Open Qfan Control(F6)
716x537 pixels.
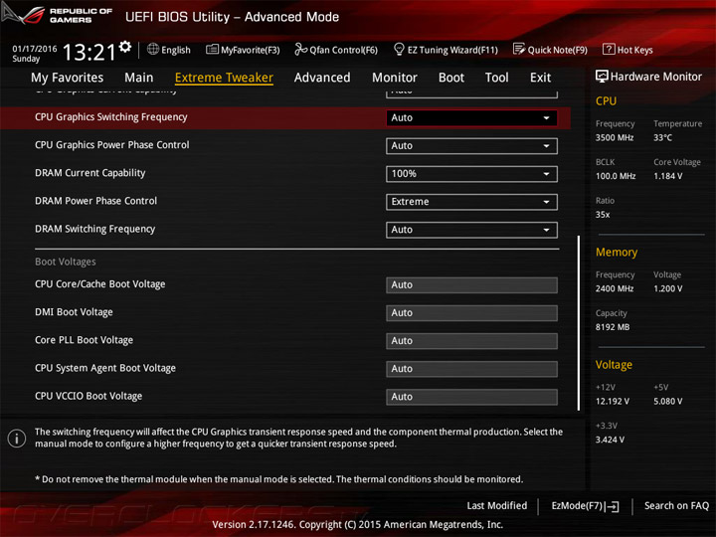click(x=336, y=50)
